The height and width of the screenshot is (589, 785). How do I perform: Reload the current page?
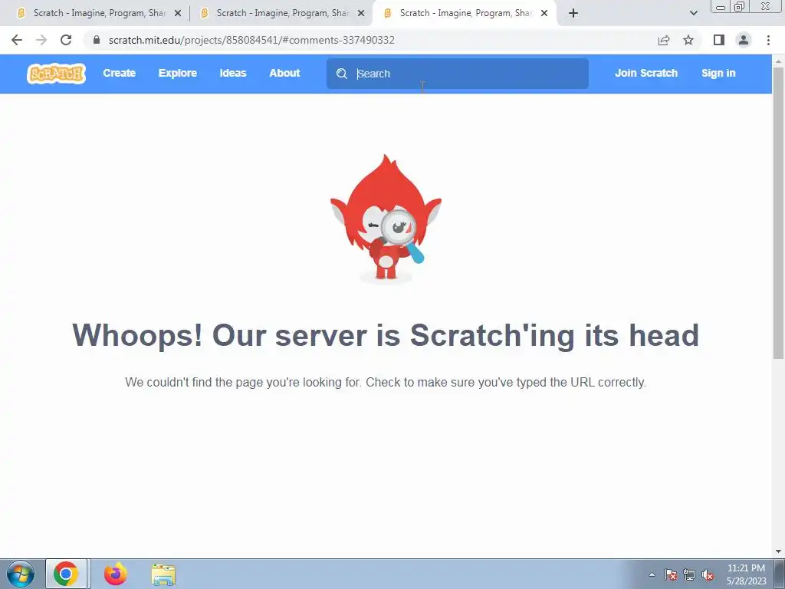pos(66,40)
